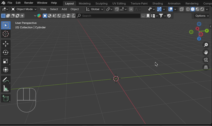Open the display settings dropdown beside bookmark

tap(154, 16)
